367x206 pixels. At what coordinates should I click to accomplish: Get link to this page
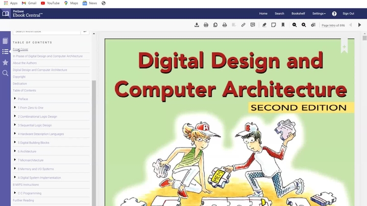(243, 25)
